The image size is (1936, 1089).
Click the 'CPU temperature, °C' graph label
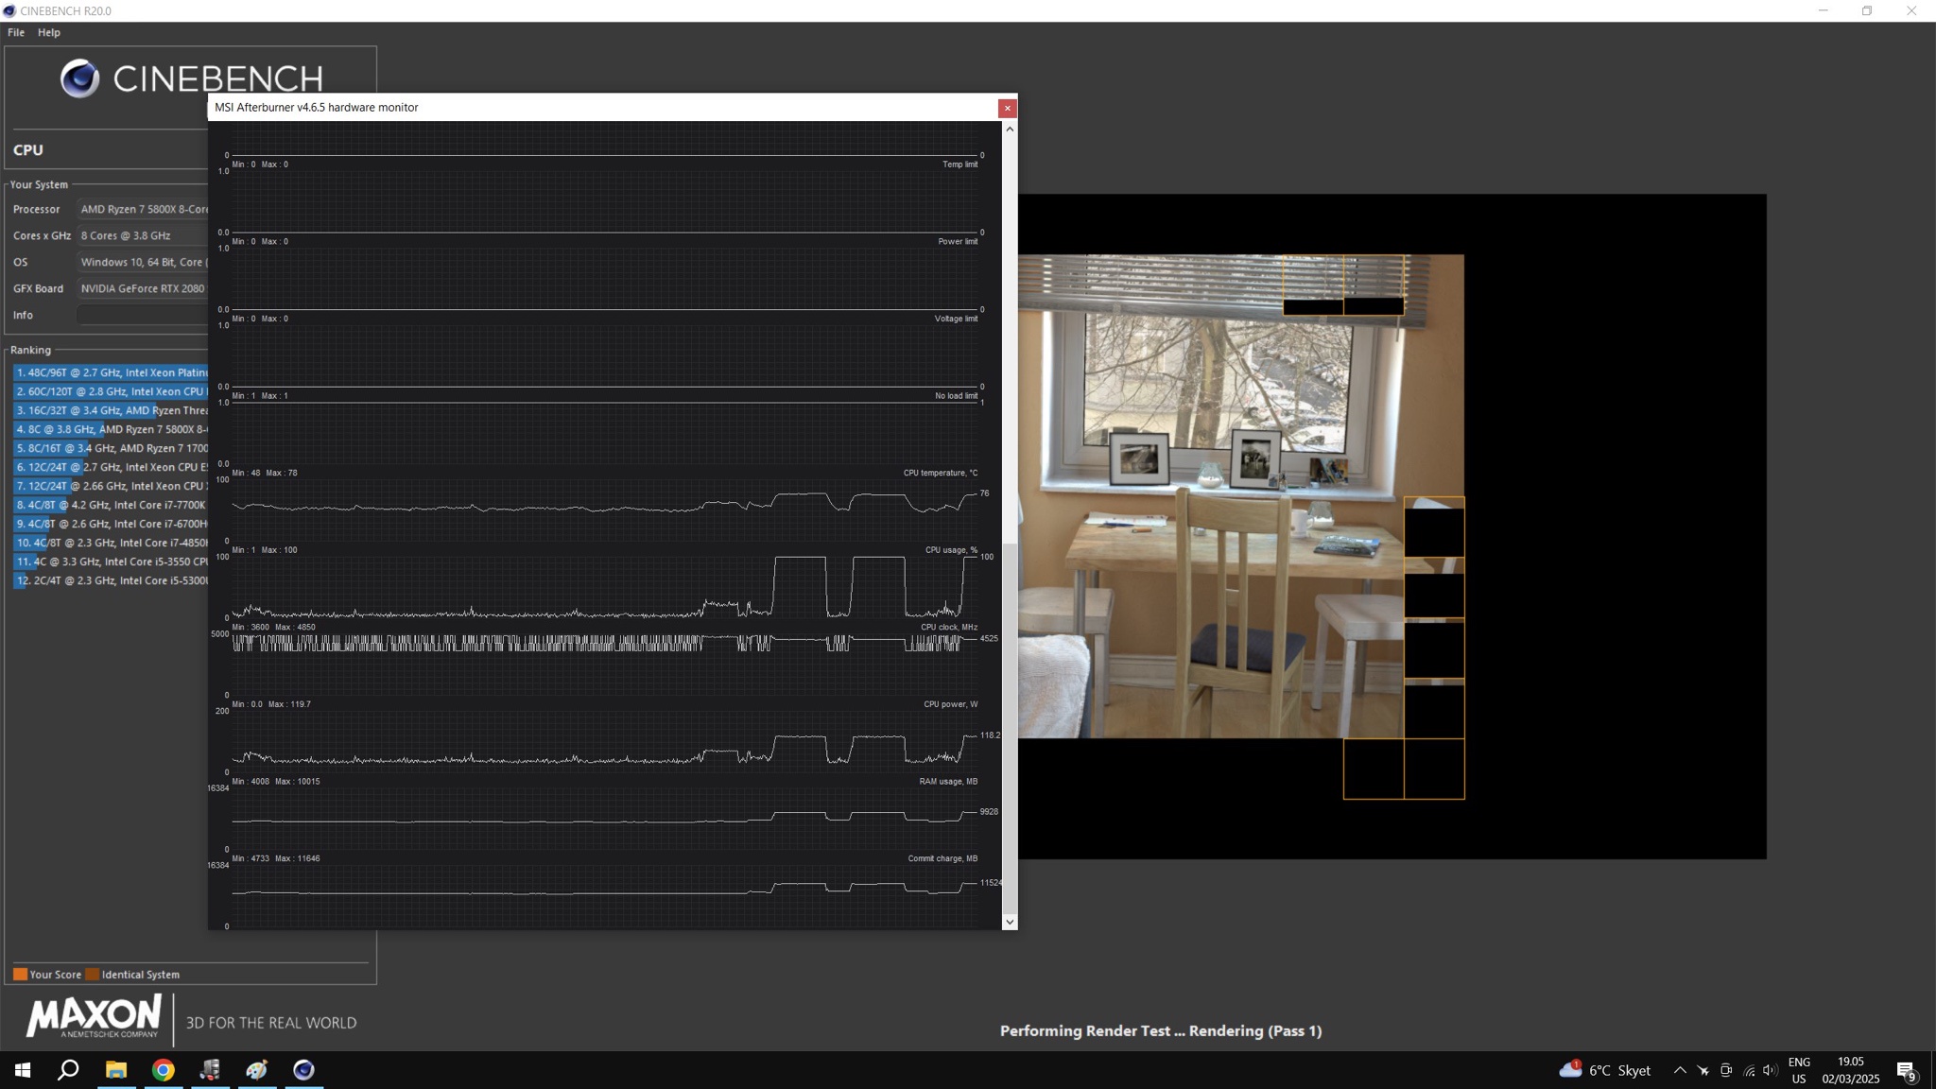coord(940,473)
